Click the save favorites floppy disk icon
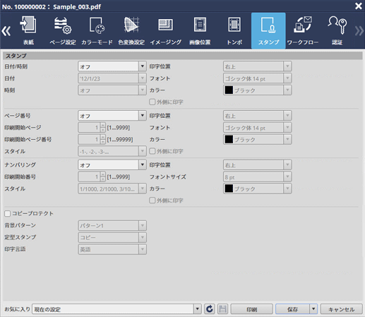The width and height of the screenshot is (365, 317). point(222,309)
